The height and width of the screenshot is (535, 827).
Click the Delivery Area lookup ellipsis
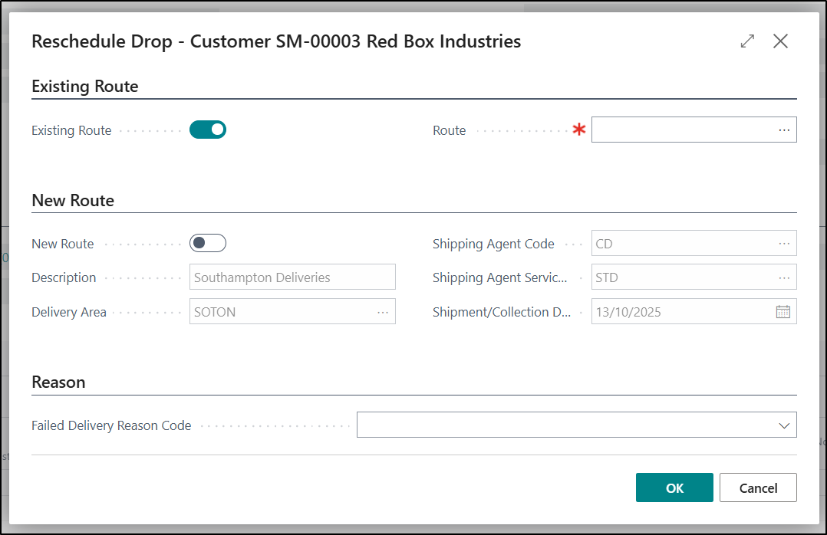pyautogui.click(x=382, y=312)
